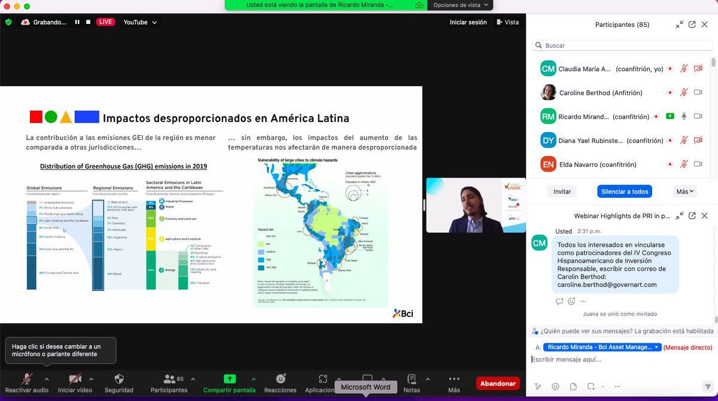Viewport: 718px width, 401px height.
Task: Select Claudia María participant row avatar
Action: click(x=548, y=69)
